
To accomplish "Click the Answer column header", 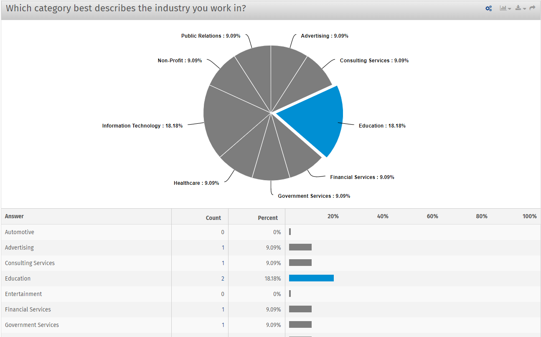I will [14, 216].
